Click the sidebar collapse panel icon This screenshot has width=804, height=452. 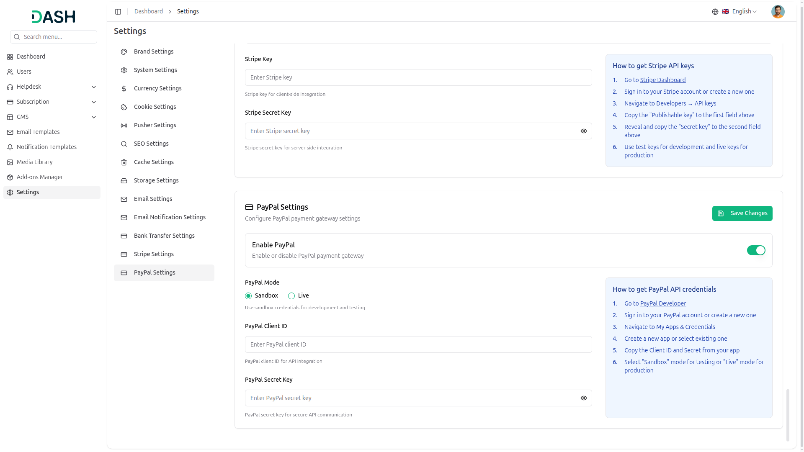(118, 12)
